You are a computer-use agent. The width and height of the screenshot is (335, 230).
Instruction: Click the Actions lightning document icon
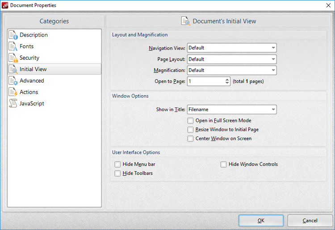13,92
